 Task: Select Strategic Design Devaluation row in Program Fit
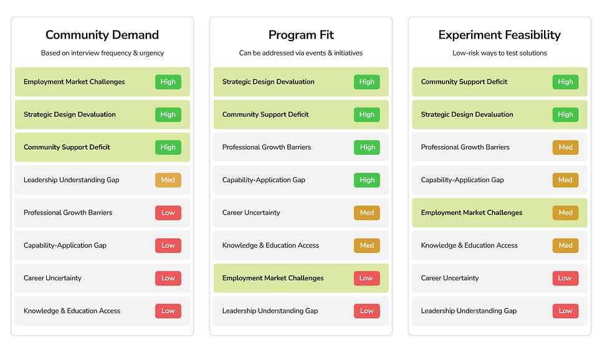(x=269, y=82)
